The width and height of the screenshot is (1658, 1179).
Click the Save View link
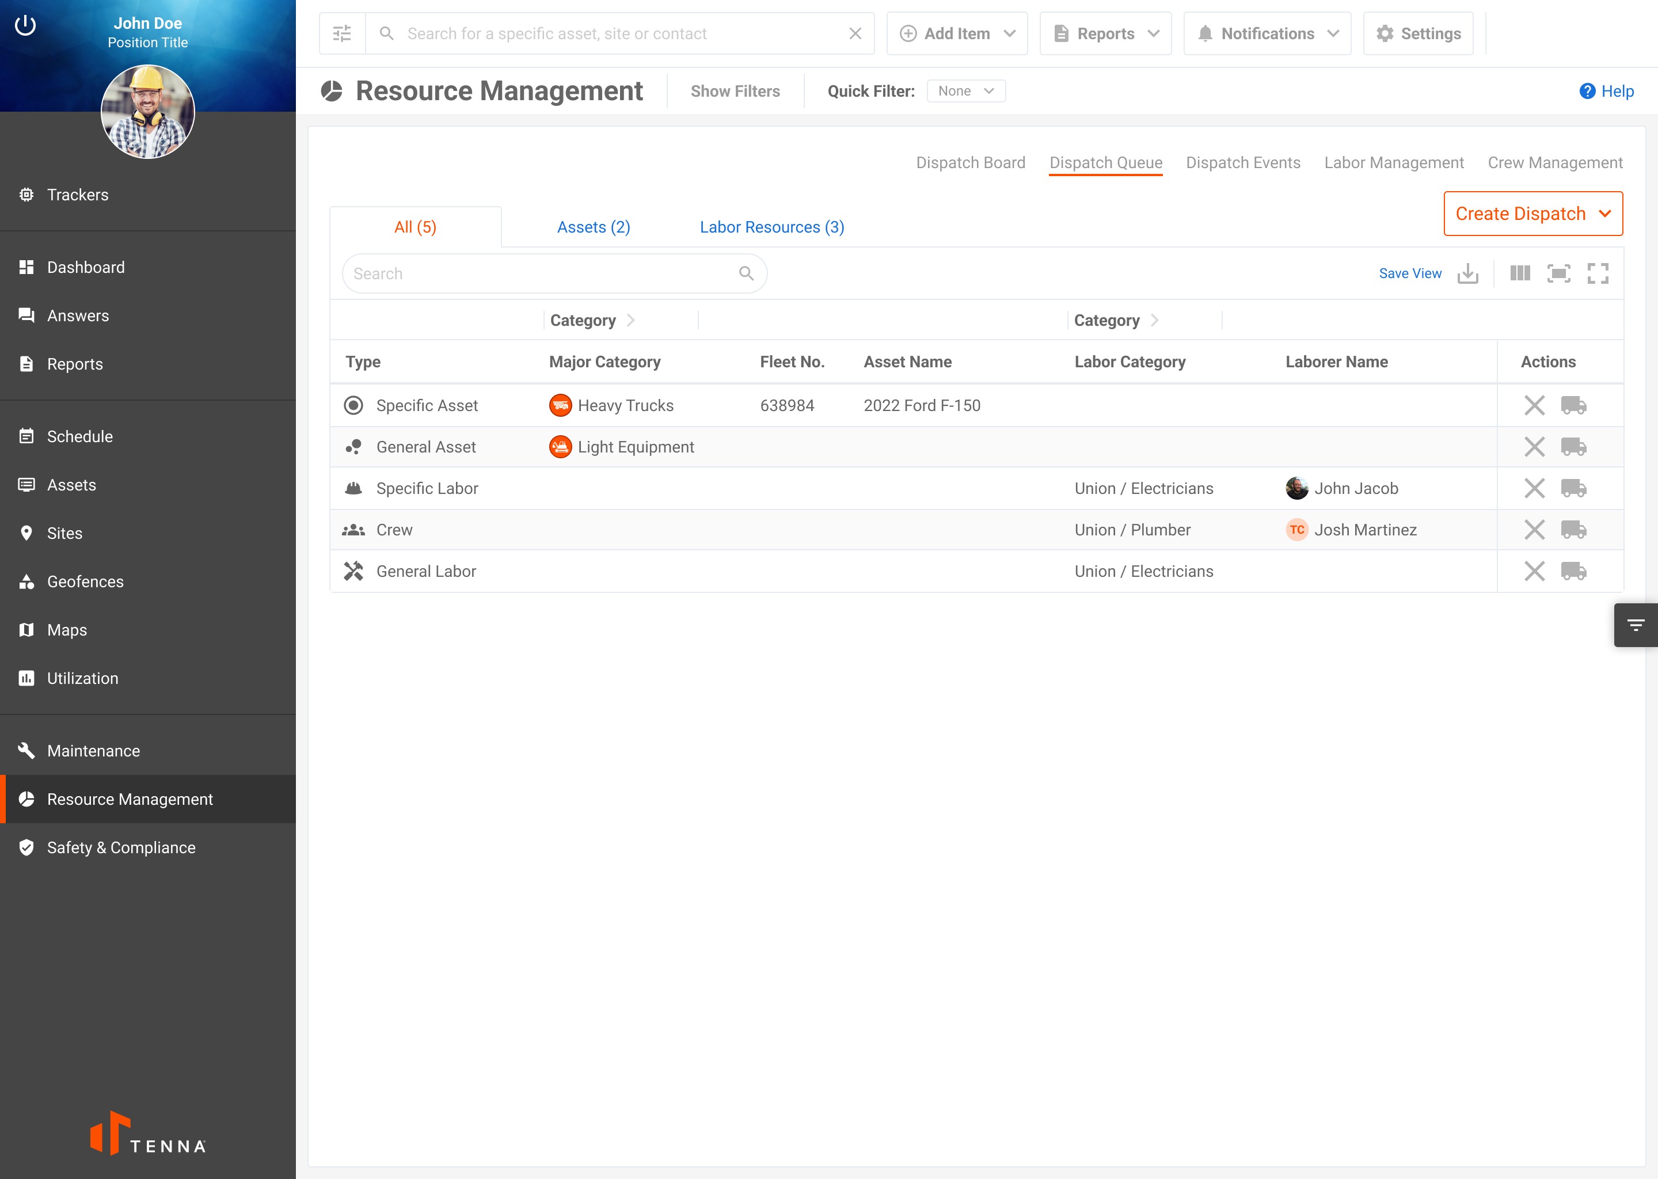pos(1410,273)
